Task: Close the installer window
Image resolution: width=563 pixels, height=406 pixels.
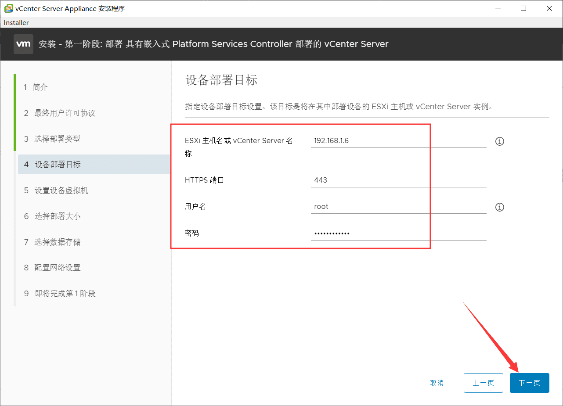Action: 549,8
